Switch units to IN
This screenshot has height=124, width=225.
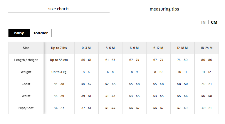[203, 22]
